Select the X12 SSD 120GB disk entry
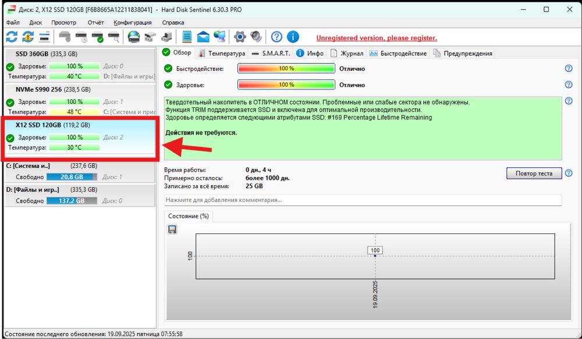 point(80,138)
